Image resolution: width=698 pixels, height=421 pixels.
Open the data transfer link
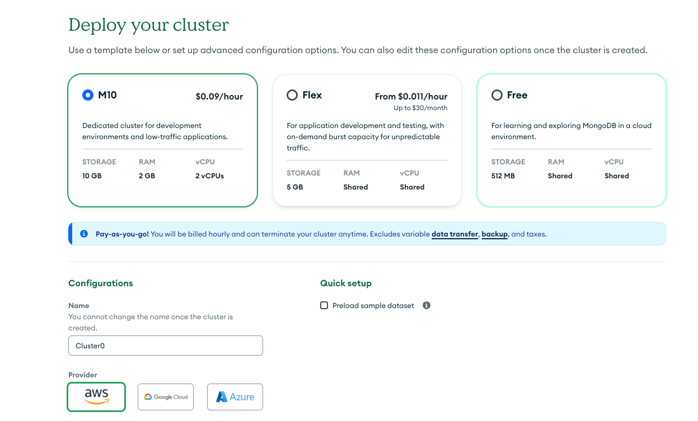click(455, 234)
